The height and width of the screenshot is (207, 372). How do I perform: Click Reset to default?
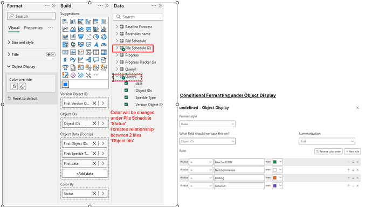[23, 99]
